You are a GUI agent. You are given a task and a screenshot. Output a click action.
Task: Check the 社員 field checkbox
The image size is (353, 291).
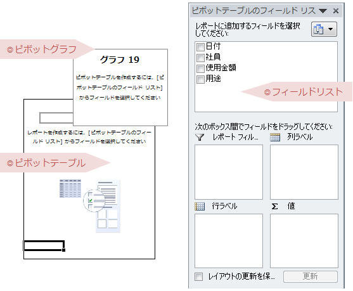(x=200, y=58)
